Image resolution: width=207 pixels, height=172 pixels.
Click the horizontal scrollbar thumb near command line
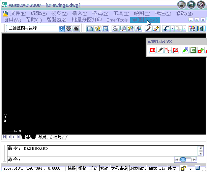click(183, 160)
